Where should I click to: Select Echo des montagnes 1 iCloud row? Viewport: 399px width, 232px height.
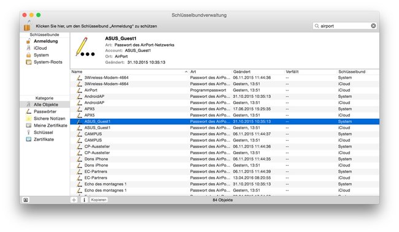coord(225,190)
